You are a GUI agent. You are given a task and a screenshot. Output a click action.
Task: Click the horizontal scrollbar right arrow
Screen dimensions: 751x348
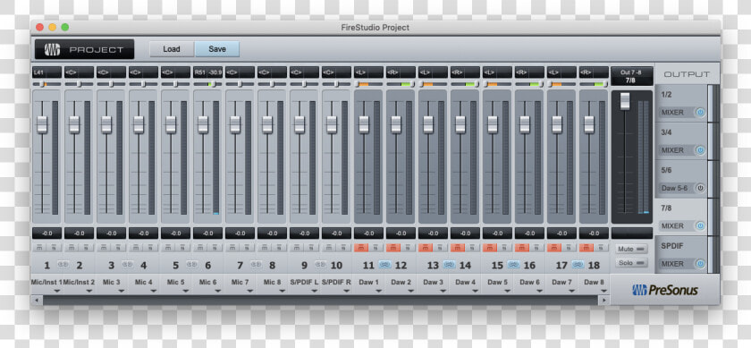604,300
